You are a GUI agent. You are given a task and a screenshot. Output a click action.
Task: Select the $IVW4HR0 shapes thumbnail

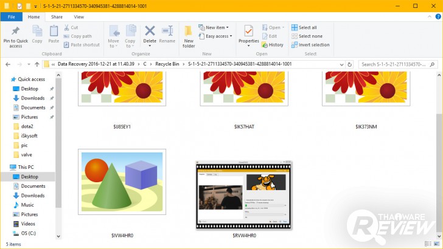pyautogui.click(x=122, y=182)
